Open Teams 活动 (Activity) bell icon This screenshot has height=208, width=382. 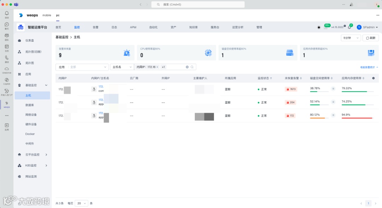coord(7,13)
